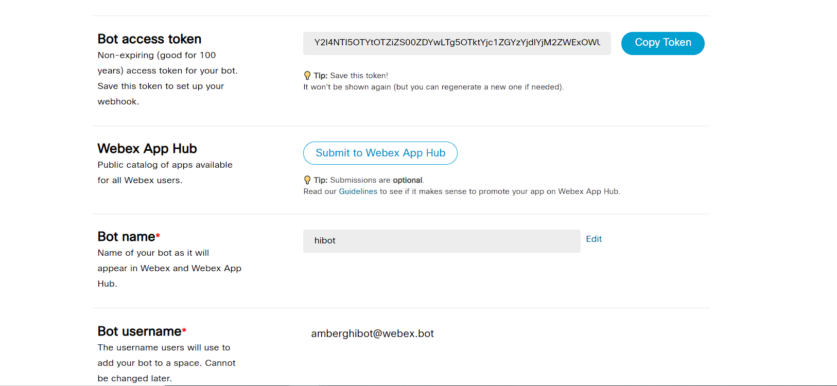The image size is (837, 386).
Task: Click the lightbulb icon beside Submissions are optional
Action: click(x=307, y=180)
